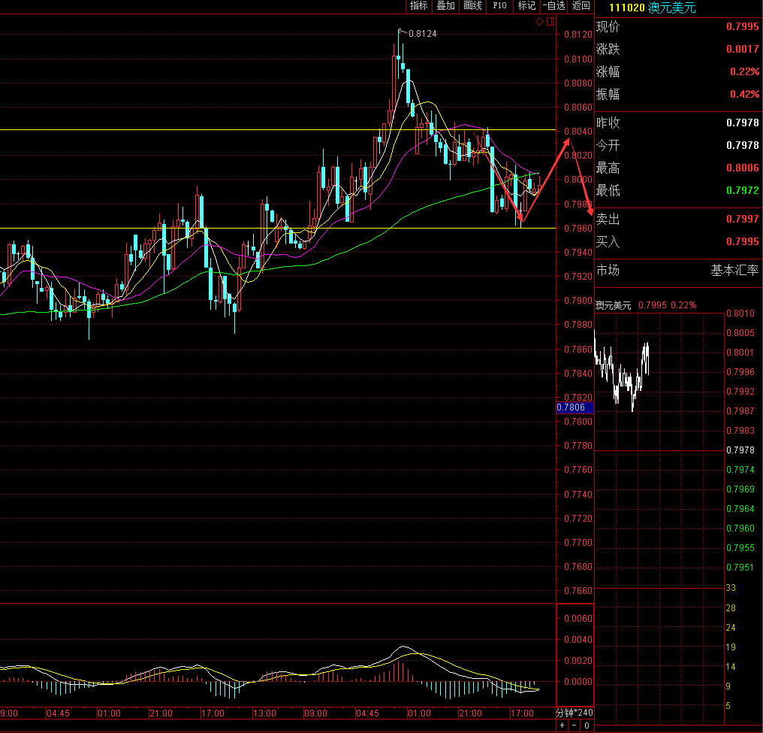Click the 0.8124 high price label
The width and height of the screenshot is (763, 733).
point(422,34)
